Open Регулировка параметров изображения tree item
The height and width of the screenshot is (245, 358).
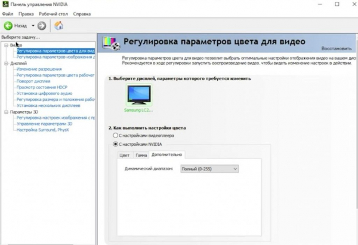(x=55, y=57)
